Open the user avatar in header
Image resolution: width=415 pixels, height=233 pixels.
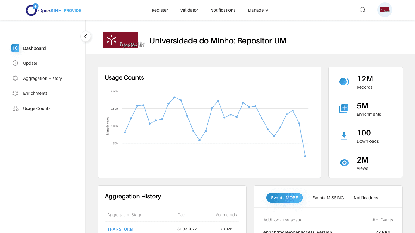(385, 10)
